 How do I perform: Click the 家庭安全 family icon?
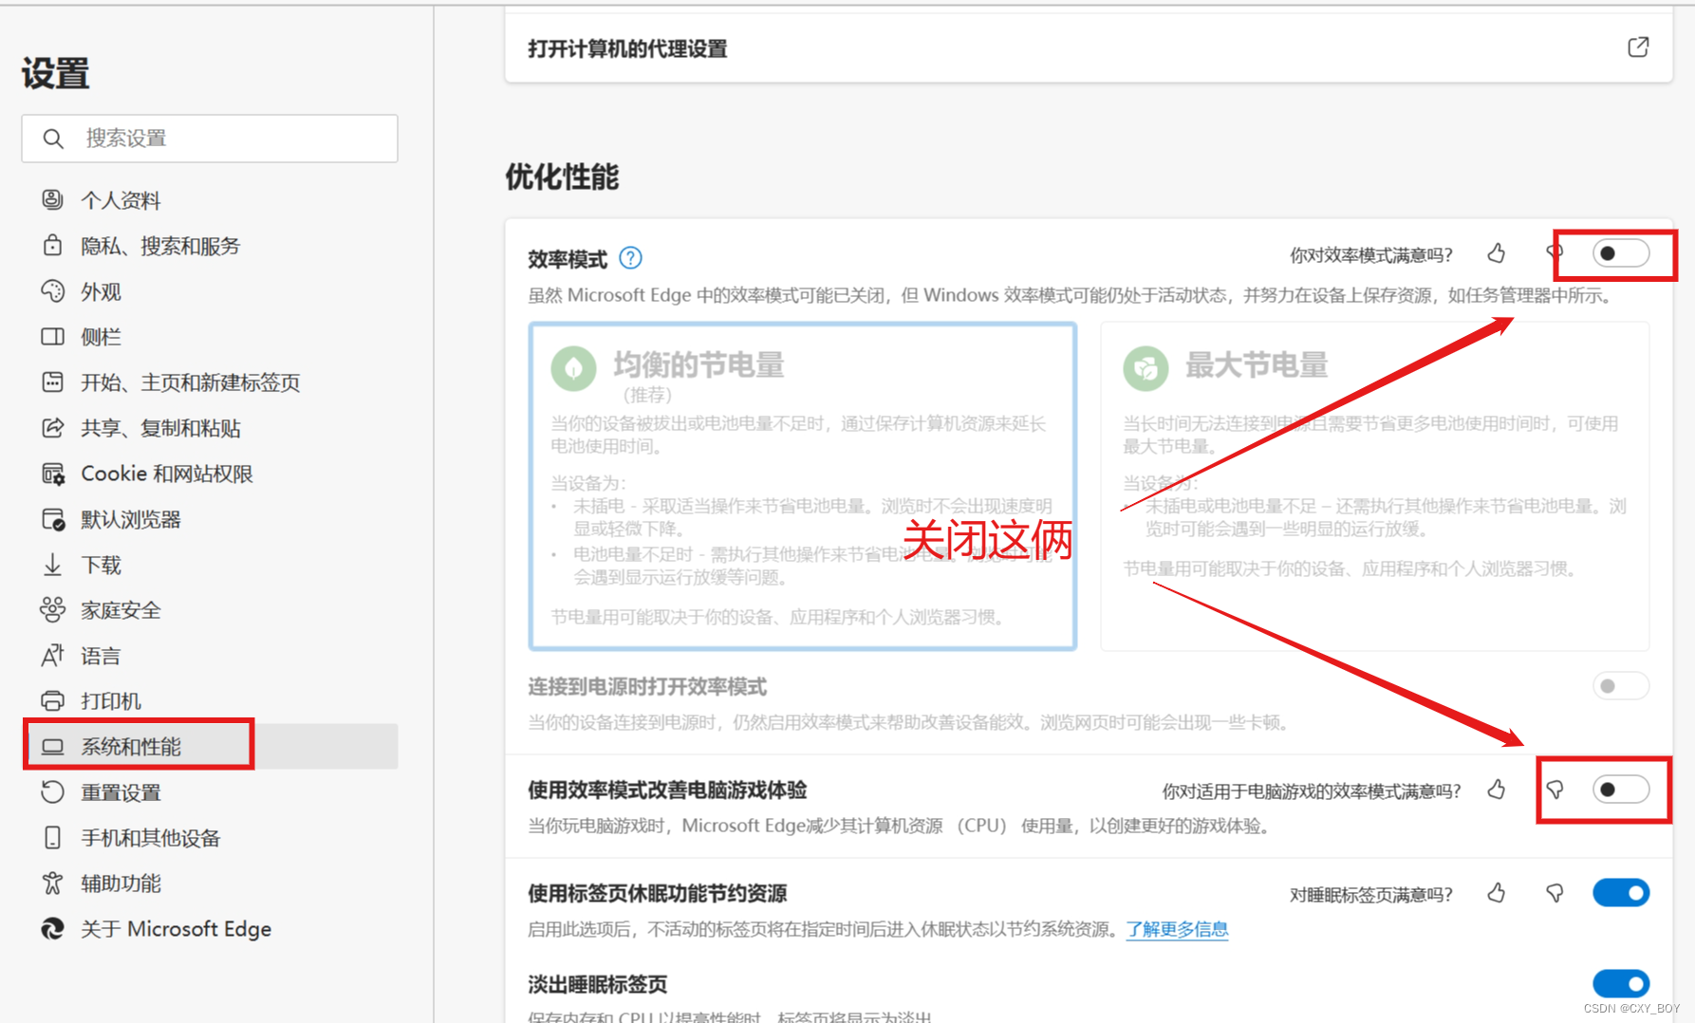click(x=53, y=609)
